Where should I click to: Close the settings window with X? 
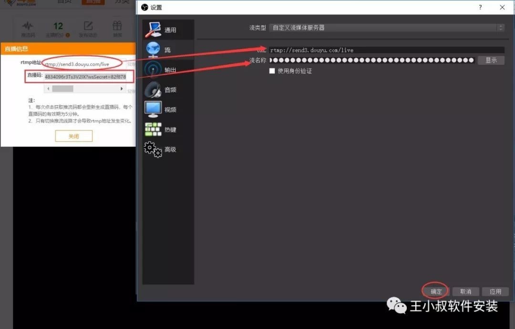(x=502, y=7)
